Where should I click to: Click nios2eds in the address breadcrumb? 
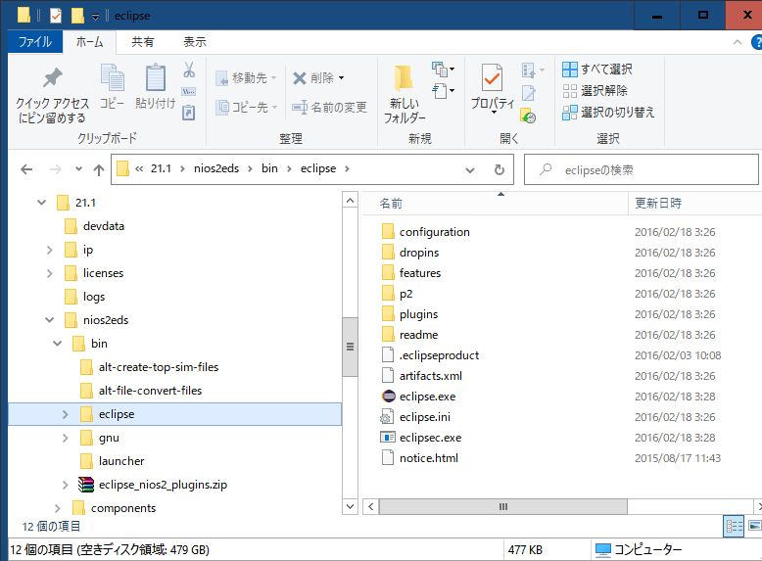tap(216, 168)
